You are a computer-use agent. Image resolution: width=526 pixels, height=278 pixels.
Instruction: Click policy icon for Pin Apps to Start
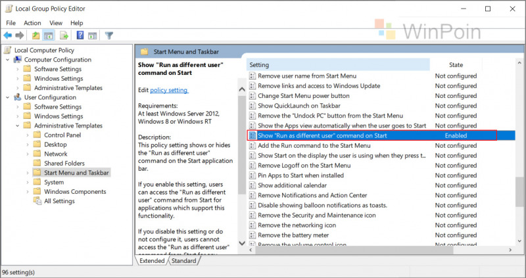pyautogui.click(x=252, y=175)
